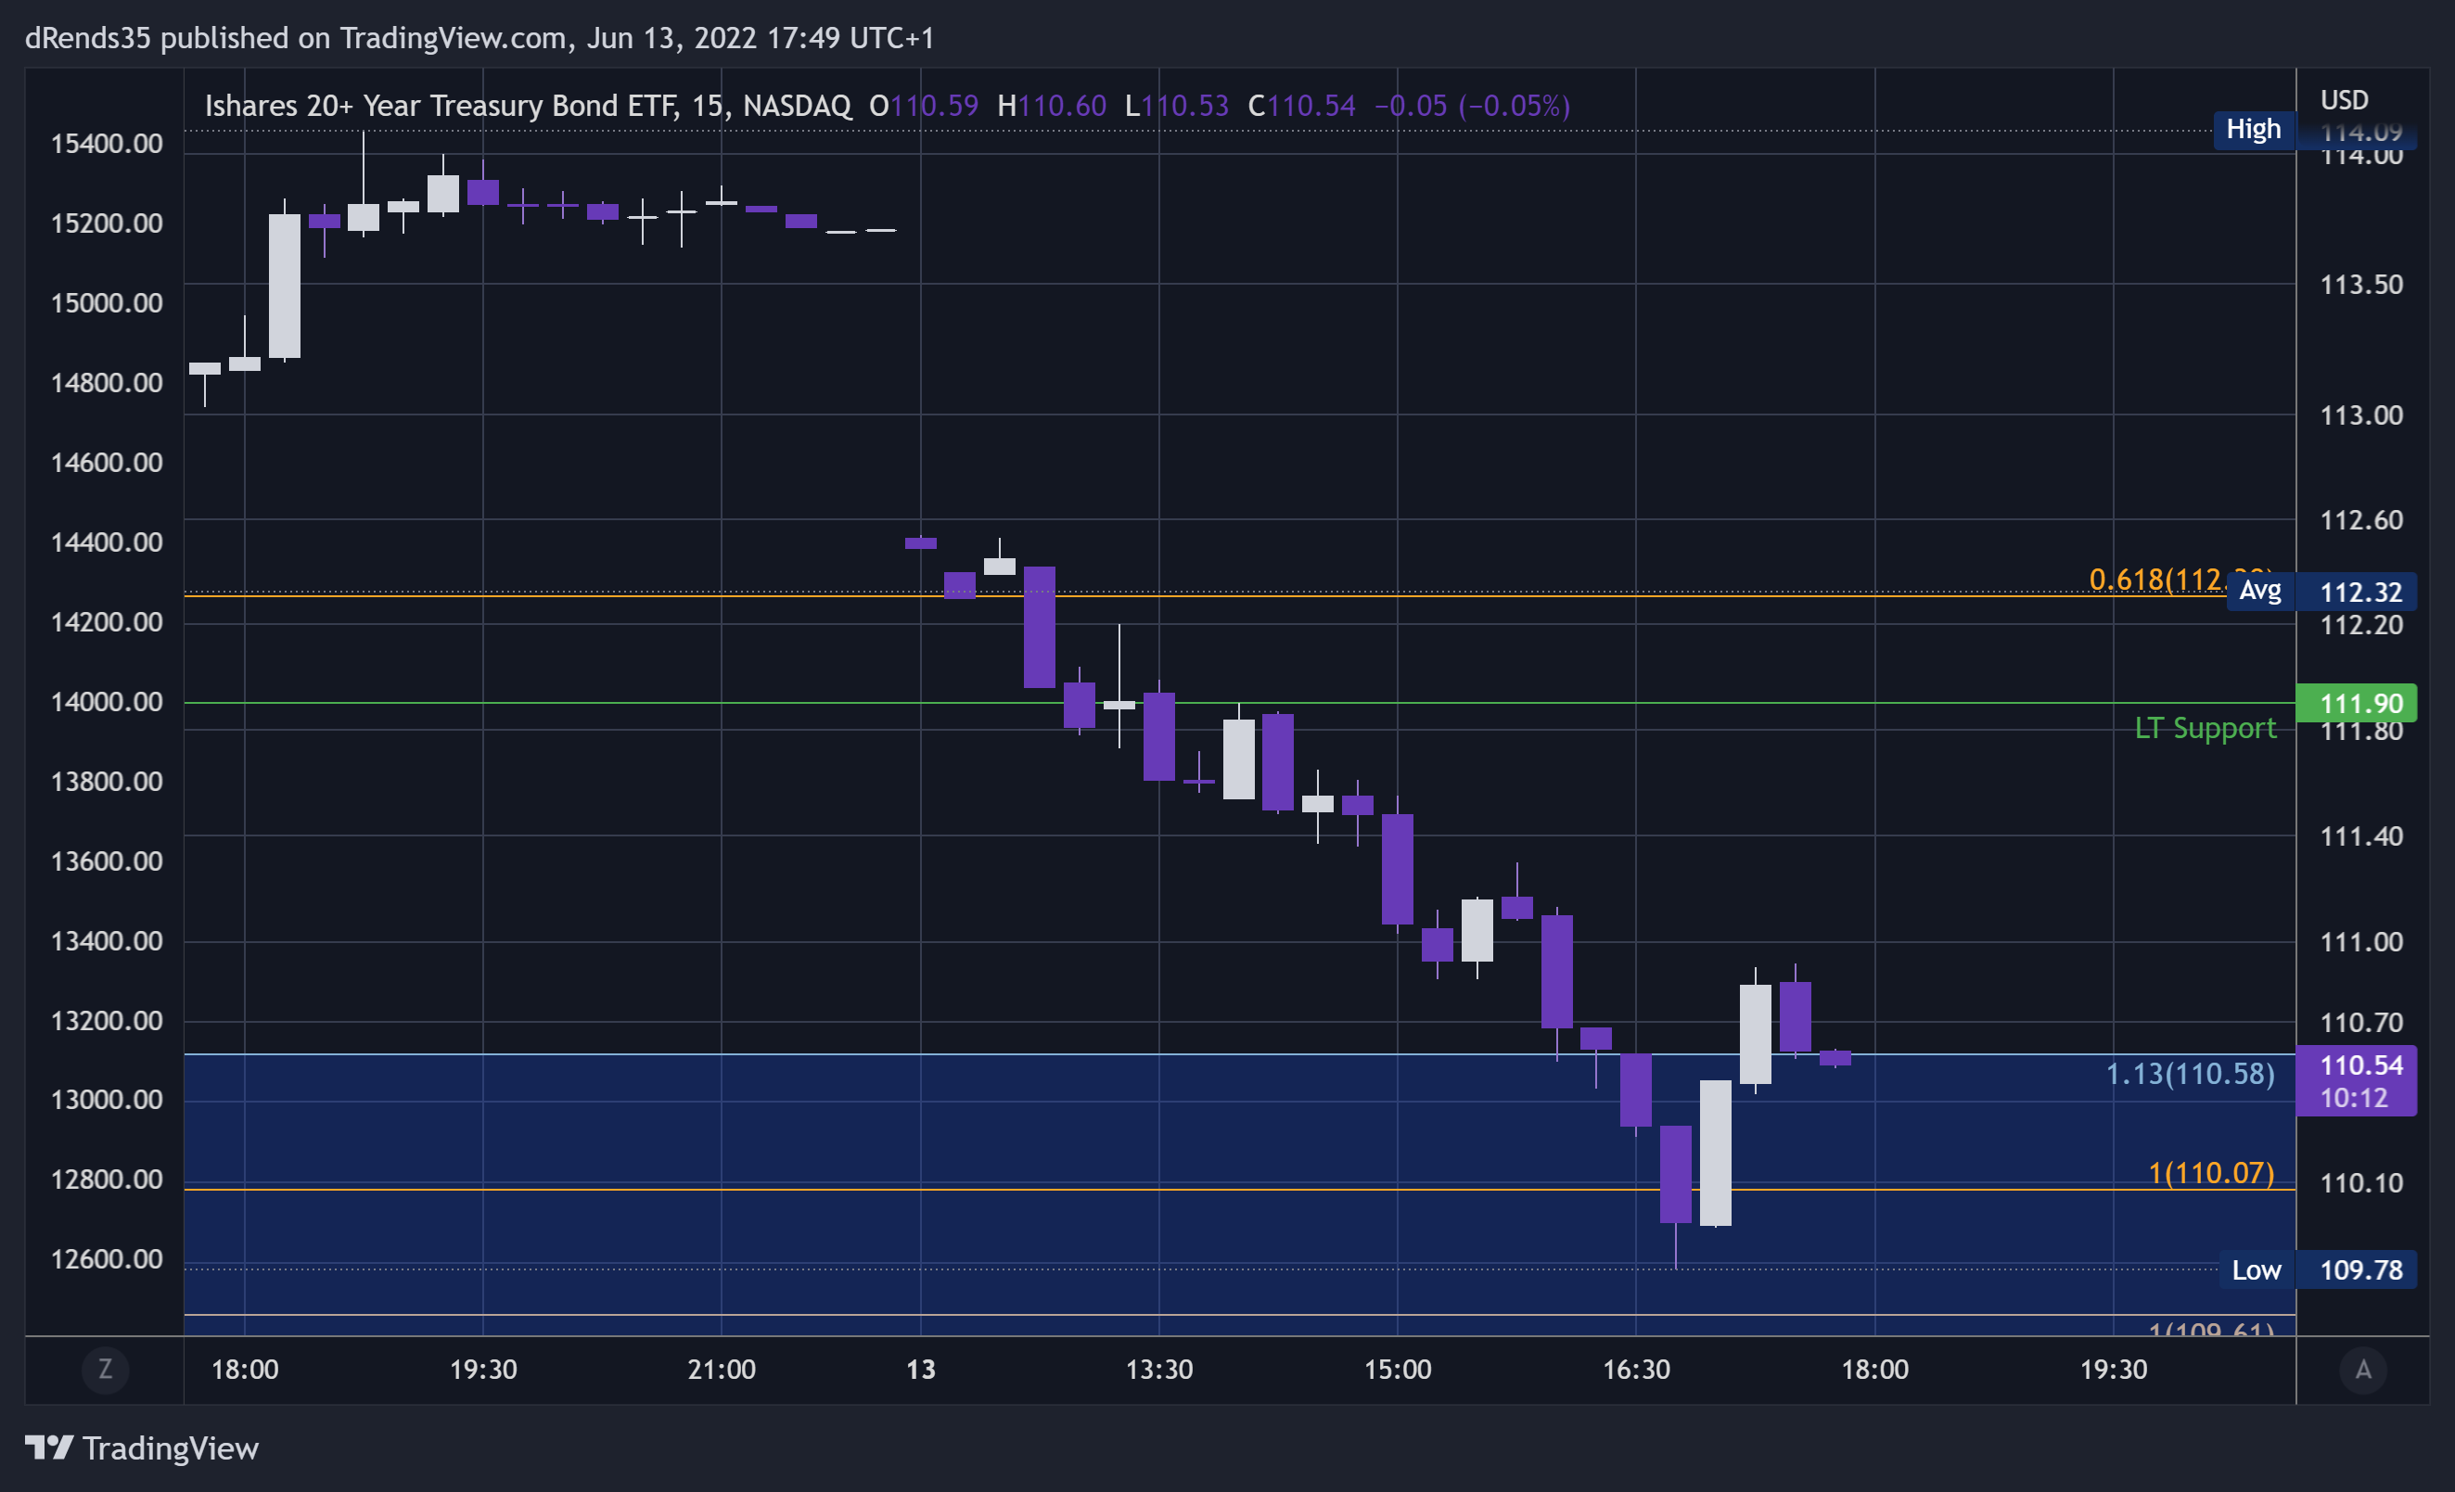This screenshot has height=1492, width=2455.
Task: Click the Ishares 20+ Year Treasury title
Action: tap(528, 106)
